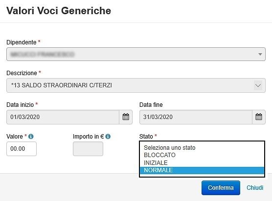
Task: Expand the Dipendente dropdown arrow
Action: pyautogui.click(x=260, y=54)
